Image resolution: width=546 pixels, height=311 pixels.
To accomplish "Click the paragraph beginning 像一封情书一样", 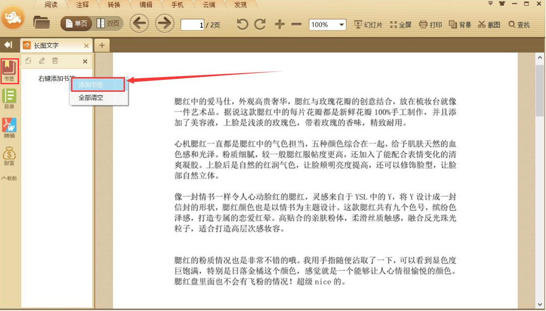I will tap(315, 212).
